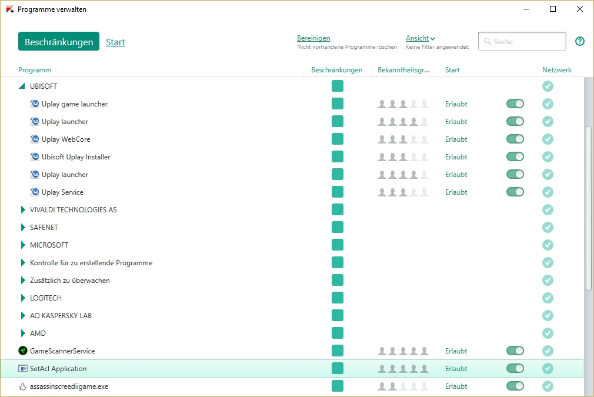The height and width of the screenshot is (397, 594).
Task: Toggle start switch for assassinscreediigame.exe
Action: tap(515, 386)
